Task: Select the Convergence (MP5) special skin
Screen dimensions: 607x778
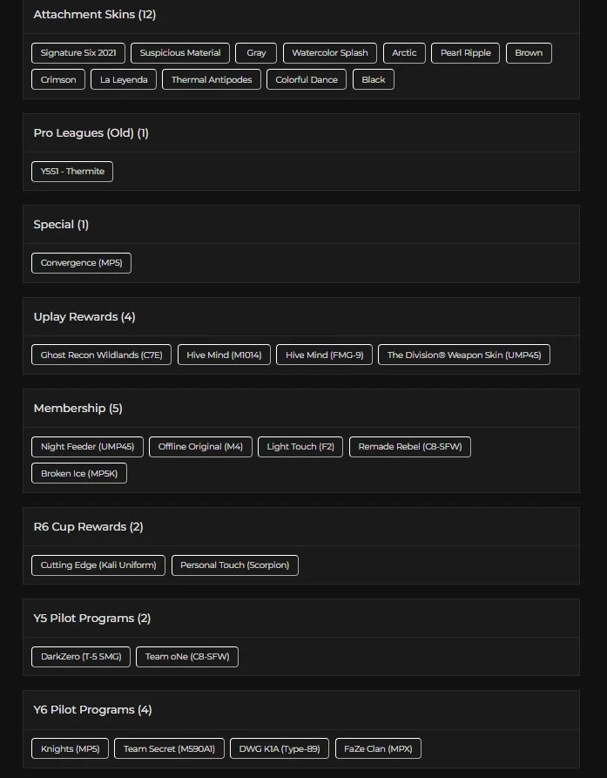Action: tap(81, 263)
